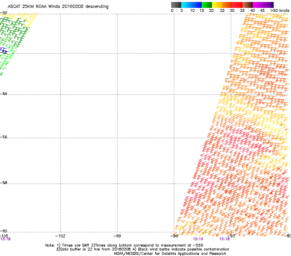Click the '-102' longitude label
This screenshot has height=256, width=291.
(x=60, y=236)
